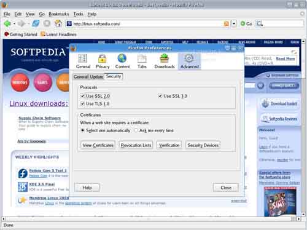Screen dimensions: 307x230
Task: Select the Security sub-tab
Action: pos(114,76)
